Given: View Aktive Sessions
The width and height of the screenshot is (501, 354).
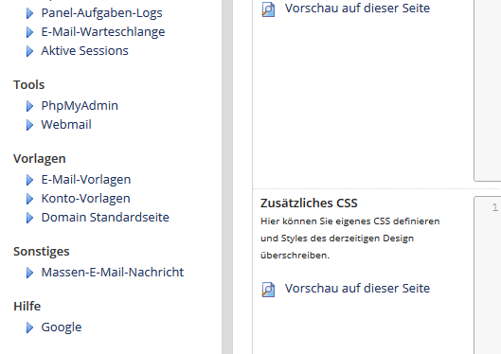Looking at the screenshot, I should point(84,51).
